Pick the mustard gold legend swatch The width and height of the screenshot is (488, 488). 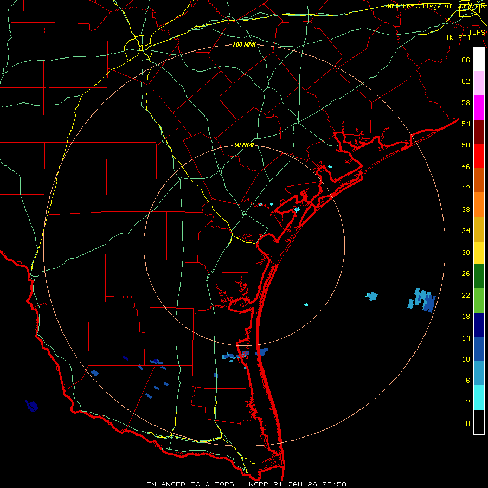coord(479,229)
